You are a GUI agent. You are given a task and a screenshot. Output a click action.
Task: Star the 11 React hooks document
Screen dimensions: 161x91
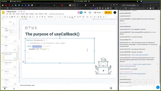(19, 12)
